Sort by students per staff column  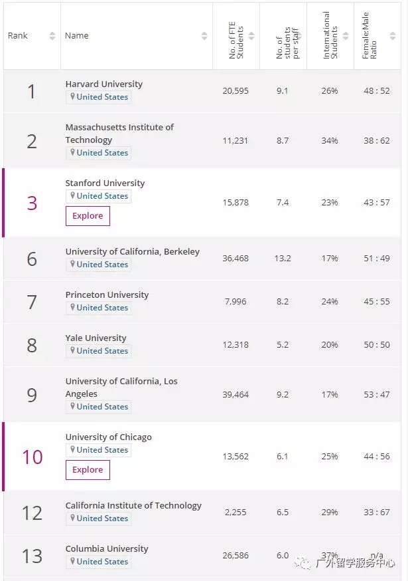(299, 36)
